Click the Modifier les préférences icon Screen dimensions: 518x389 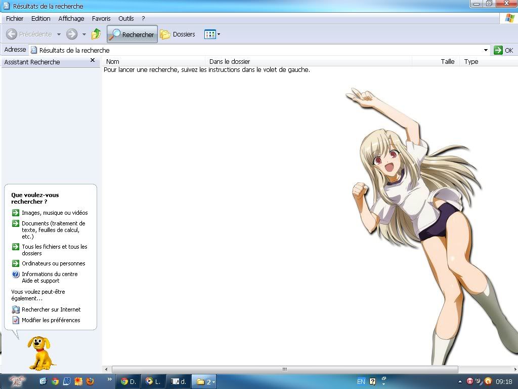[x=16, y=320]
